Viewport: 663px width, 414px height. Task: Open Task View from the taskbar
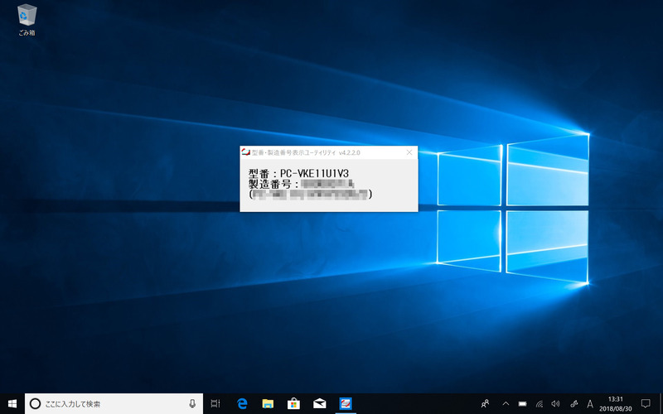[215, 404]
